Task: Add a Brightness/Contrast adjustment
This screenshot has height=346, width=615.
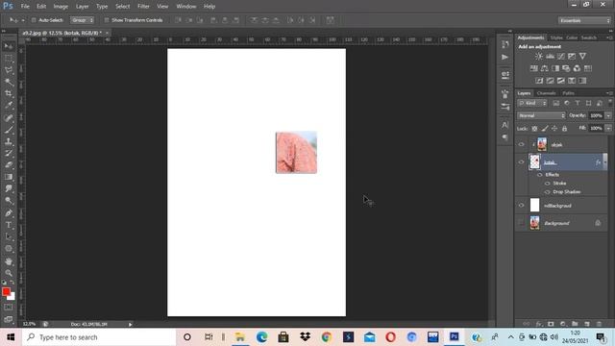Action: tap(539, 57)
